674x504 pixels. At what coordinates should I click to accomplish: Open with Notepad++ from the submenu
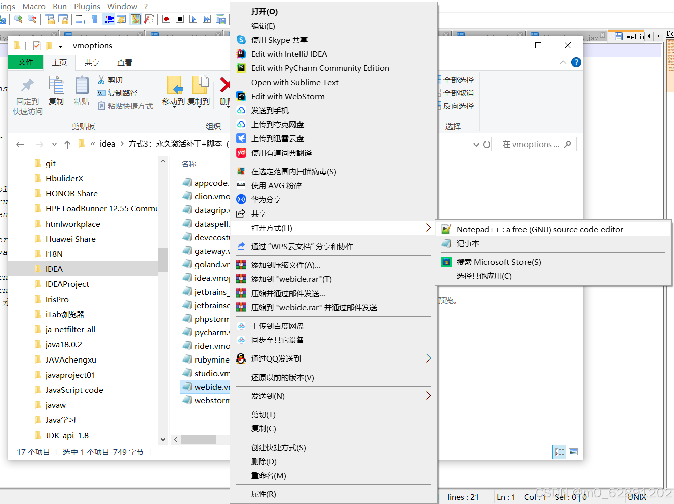(x=554, y=229)
